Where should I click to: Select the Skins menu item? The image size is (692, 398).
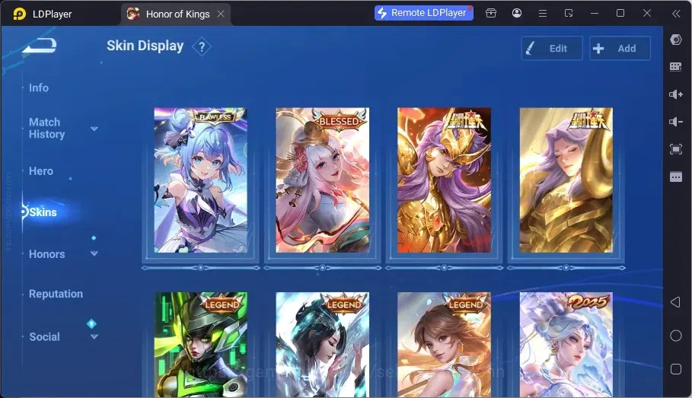tap(43, 212)
